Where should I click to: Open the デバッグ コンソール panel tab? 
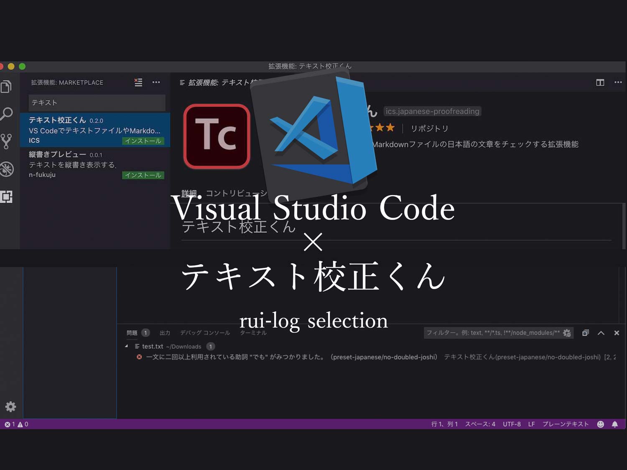click(x=205, y=333)
